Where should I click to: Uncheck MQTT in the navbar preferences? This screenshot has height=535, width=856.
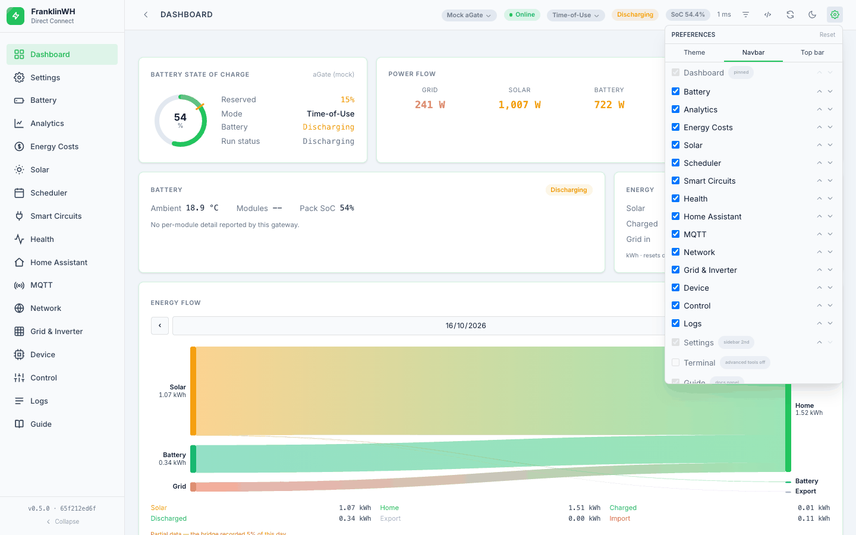pos(676,234)
